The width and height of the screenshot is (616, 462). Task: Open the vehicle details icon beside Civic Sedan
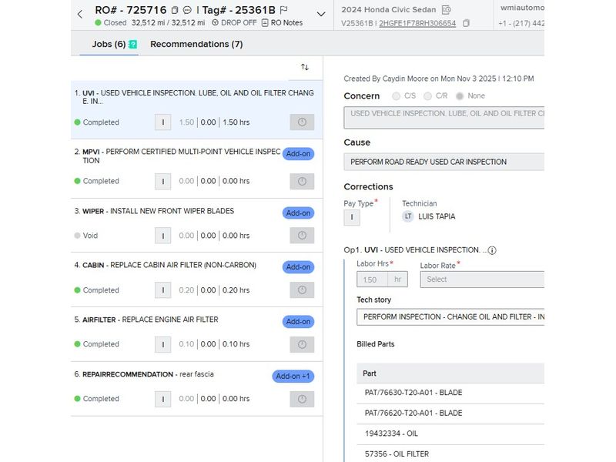447,10
